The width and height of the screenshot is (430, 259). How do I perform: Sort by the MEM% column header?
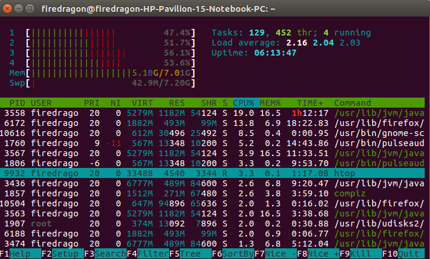tap(271, 103)
